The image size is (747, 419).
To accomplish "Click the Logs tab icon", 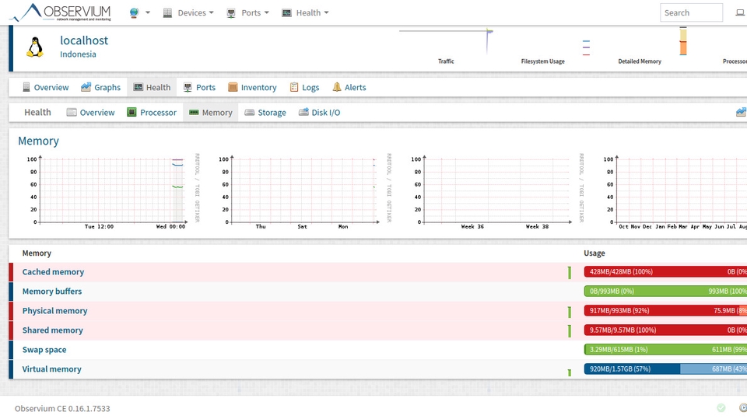I will [x=294, y=88].
